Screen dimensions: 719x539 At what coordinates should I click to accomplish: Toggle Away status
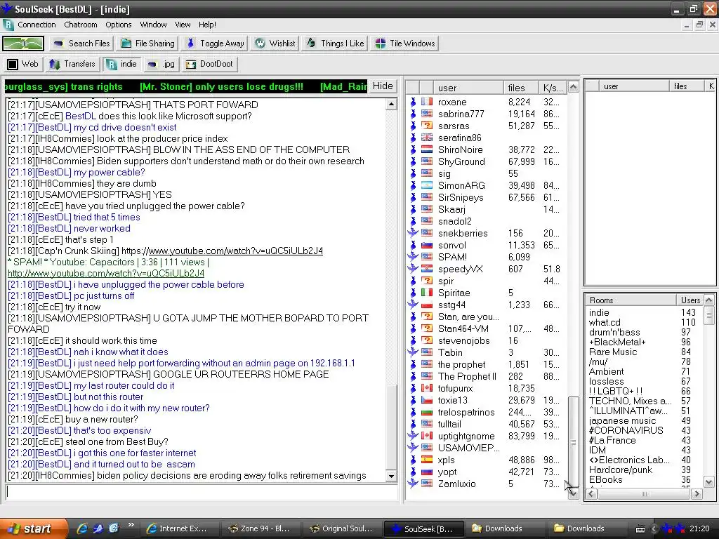(x=215, y=44)
